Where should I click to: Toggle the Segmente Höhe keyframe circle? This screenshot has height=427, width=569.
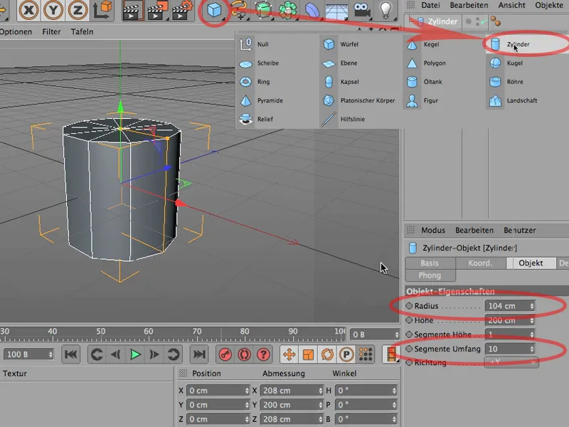[x=409, y=334]
